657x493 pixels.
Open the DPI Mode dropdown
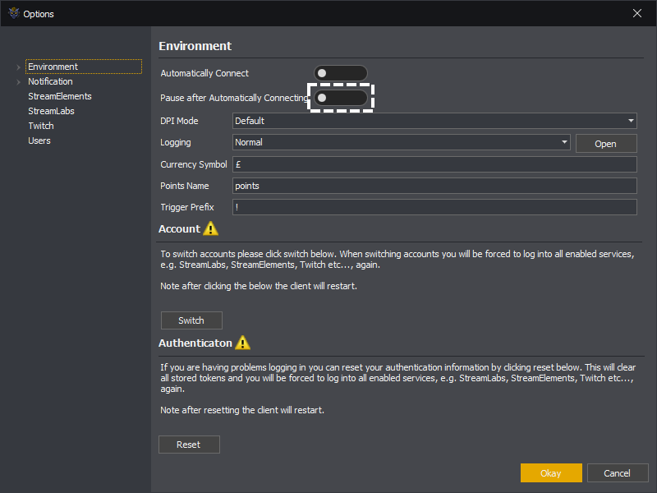(434, 121)
